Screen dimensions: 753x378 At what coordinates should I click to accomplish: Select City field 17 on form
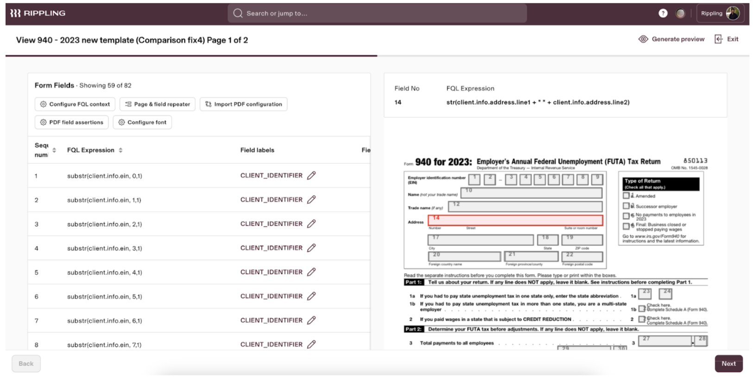pyautogui.click(x=481, y=240)
